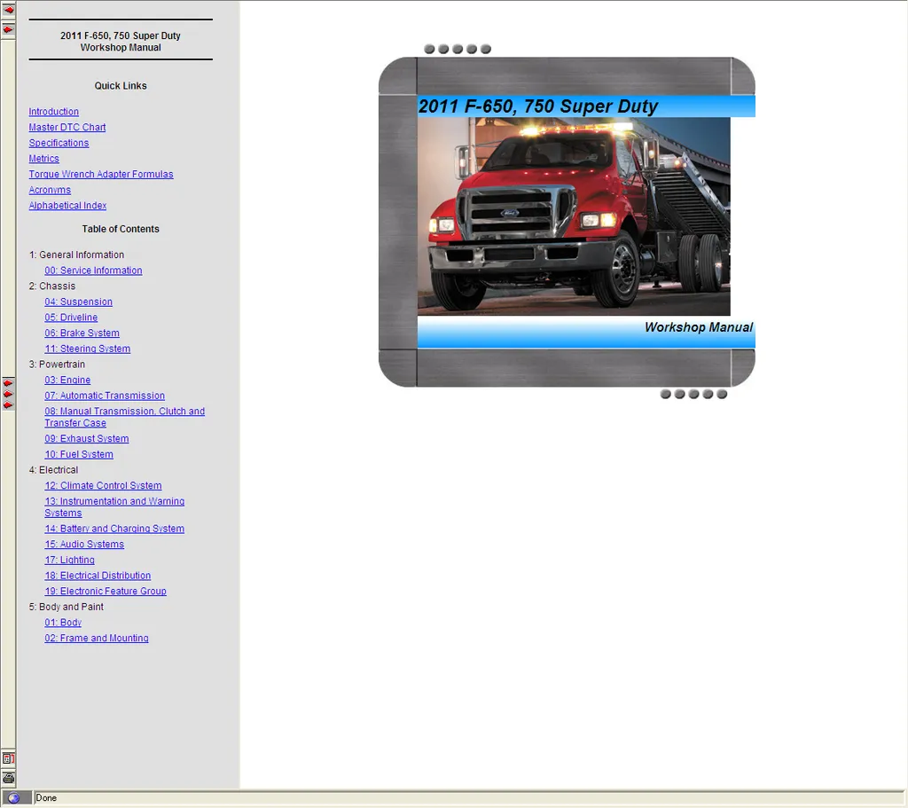908x808 pixels.
Task: Open section 11: Steering System
Action: (x=88, y=348)
